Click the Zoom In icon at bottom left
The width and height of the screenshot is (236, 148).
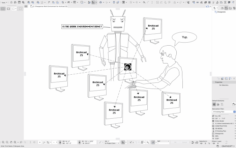click(3, 142)
